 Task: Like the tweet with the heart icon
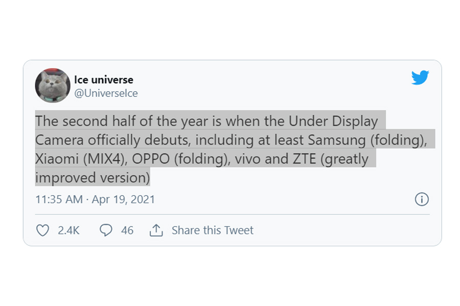tap(43, 231)
